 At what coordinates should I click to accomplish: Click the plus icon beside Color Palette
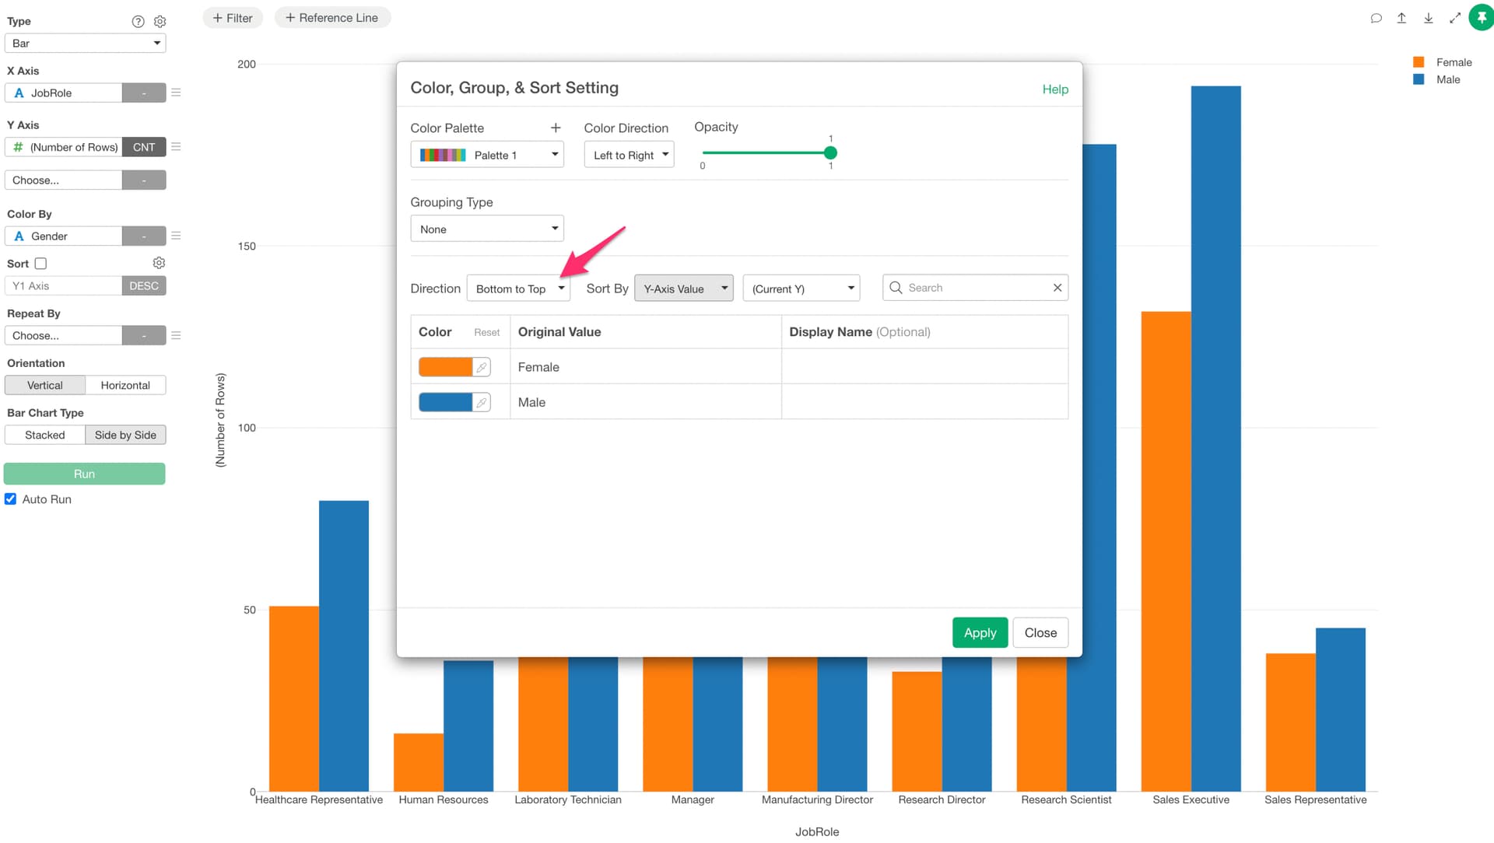[556, 128]
